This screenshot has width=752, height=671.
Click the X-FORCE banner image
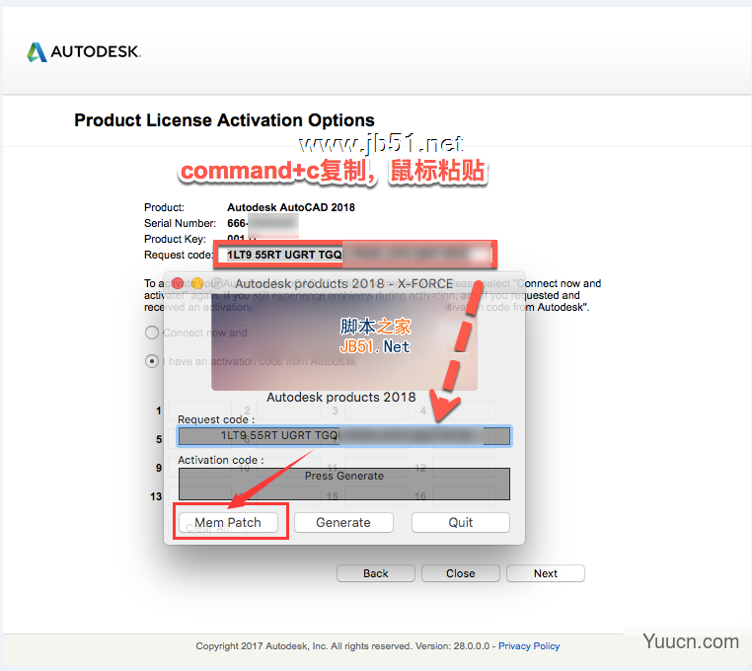[x=344, y=343]
